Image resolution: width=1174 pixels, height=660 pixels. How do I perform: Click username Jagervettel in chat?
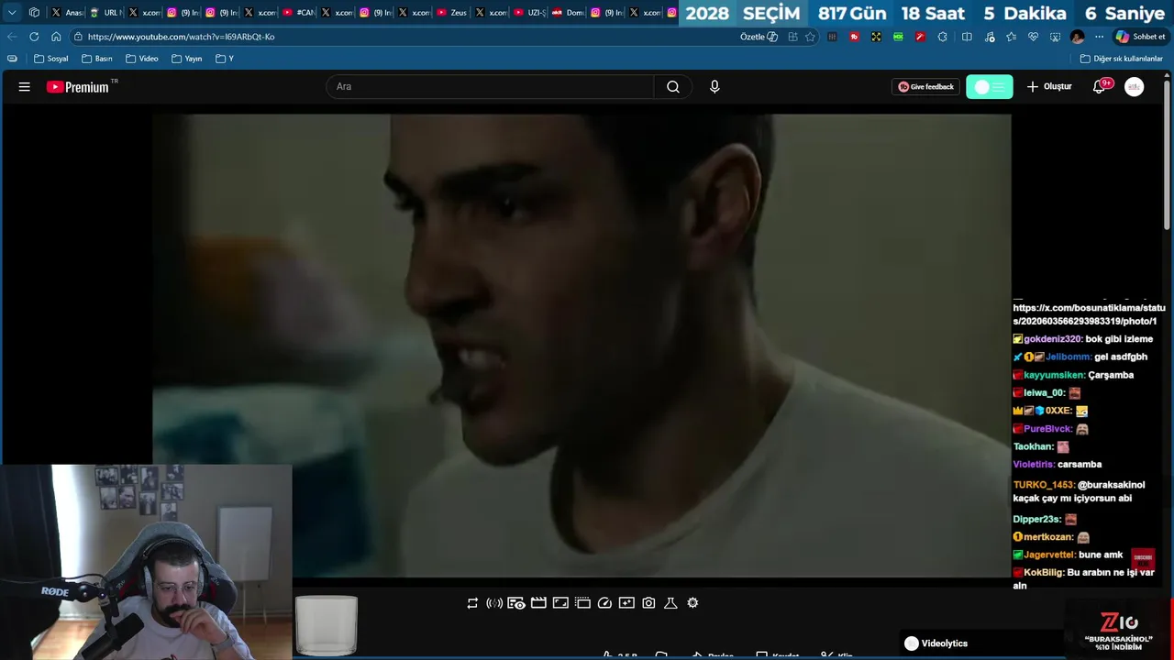1049,555
